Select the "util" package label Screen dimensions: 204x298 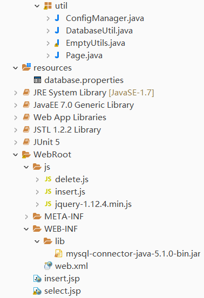(61, 6)
